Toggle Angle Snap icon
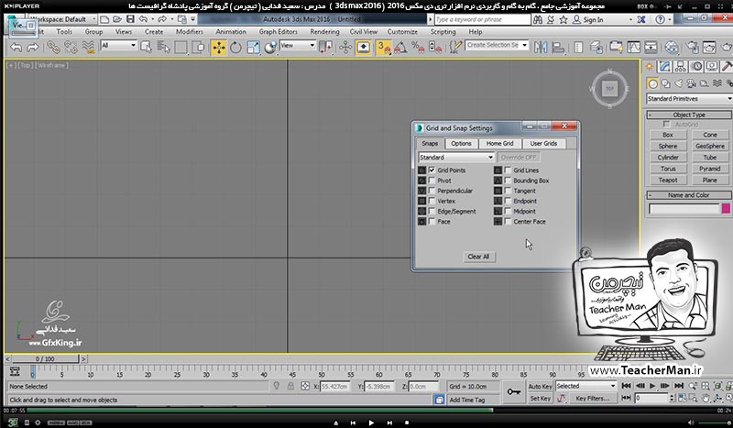This screenshot has height=428, width=733. 400,48
